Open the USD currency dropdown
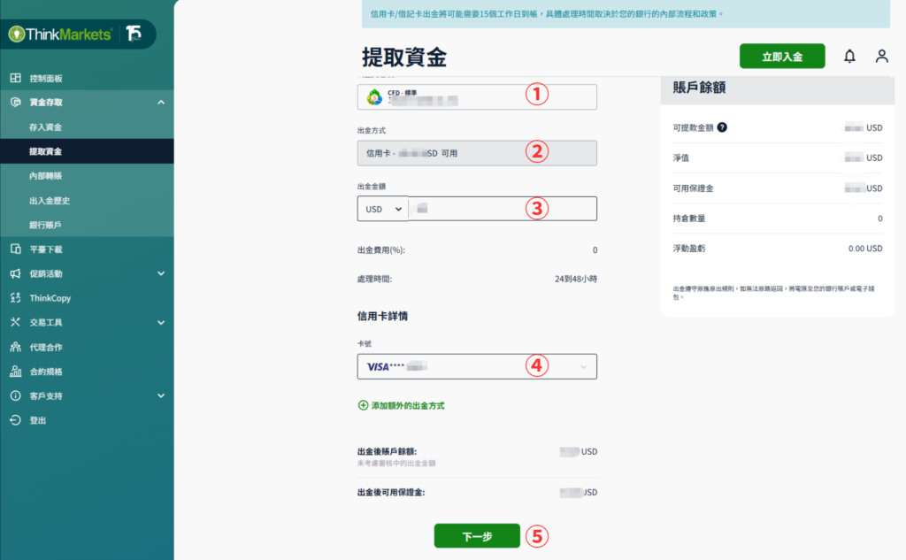This screenshot has height=560, width=906. [382, 209]
